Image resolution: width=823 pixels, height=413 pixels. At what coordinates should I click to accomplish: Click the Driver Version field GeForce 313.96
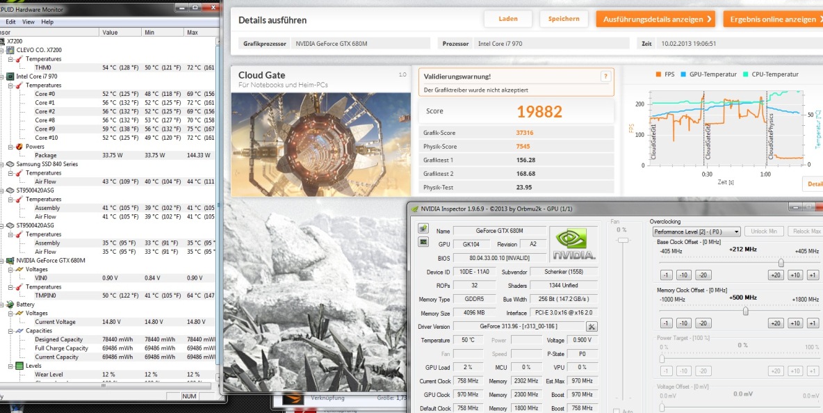(x=518, y=326)
